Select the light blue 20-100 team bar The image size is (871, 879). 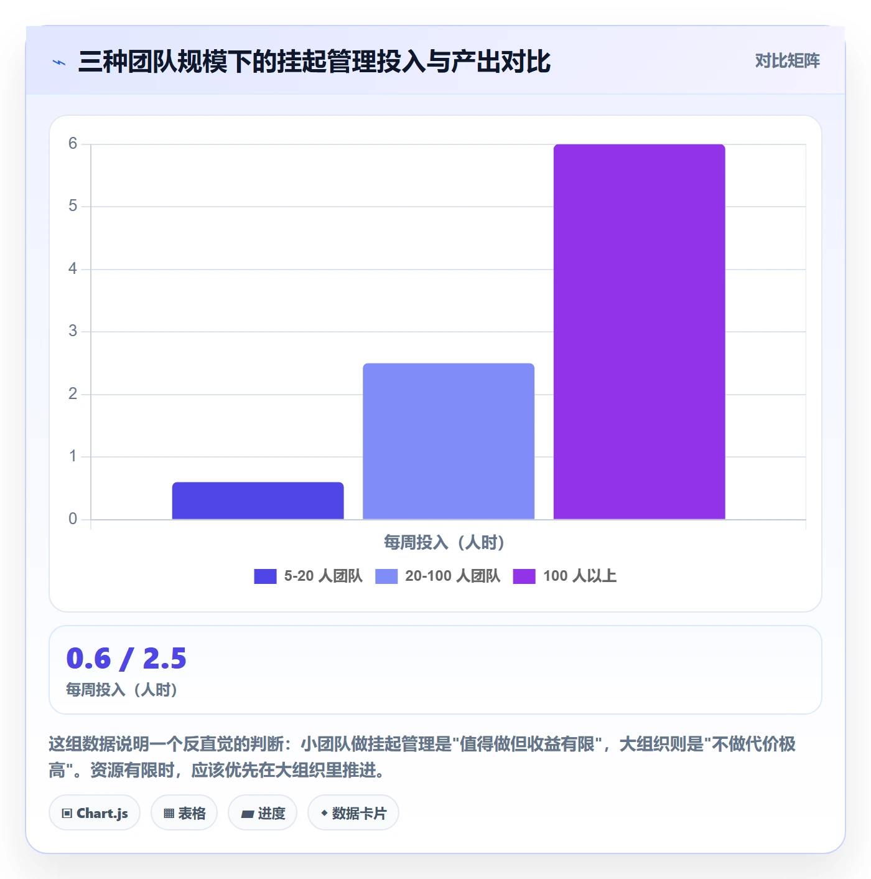click(449, 441)
